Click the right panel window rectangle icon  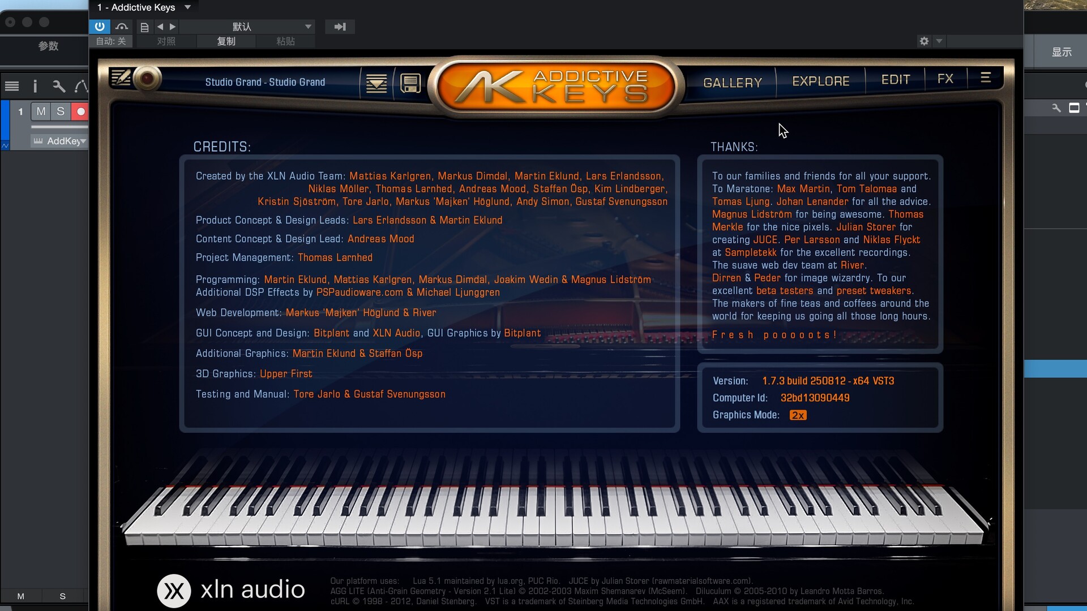1074,107
